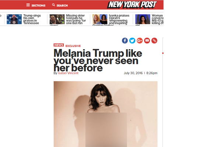Click the EXCLUSIVE label above headline
221x147 pixels.
click(x=73, y=46)
